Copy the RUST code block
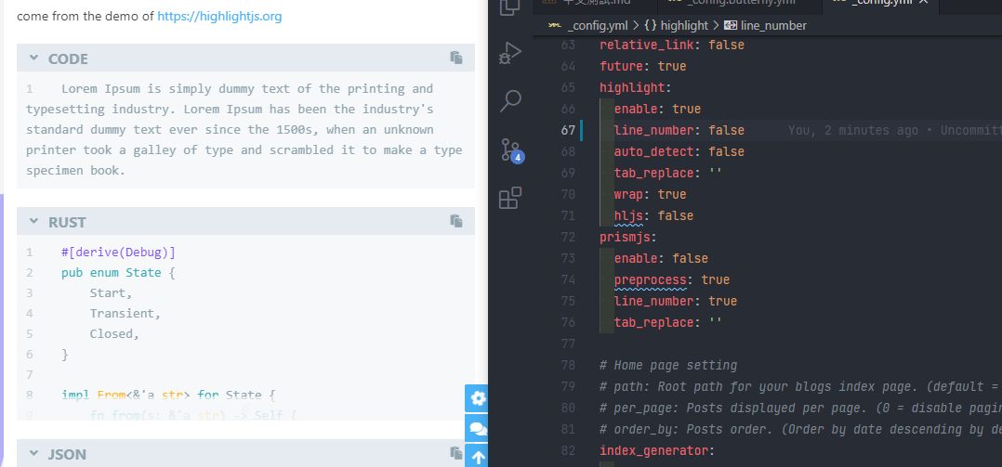The image size is (1002, 467). (456, 221)
